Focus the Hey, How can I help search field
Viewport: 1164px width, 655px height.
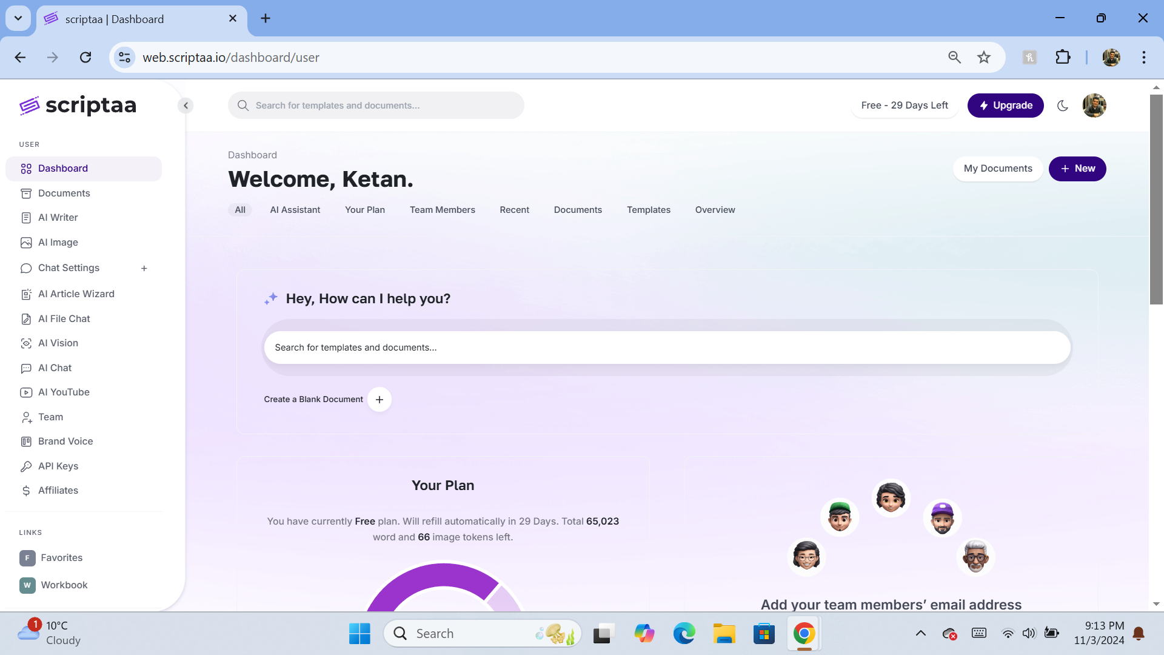[x=667, y=348]
